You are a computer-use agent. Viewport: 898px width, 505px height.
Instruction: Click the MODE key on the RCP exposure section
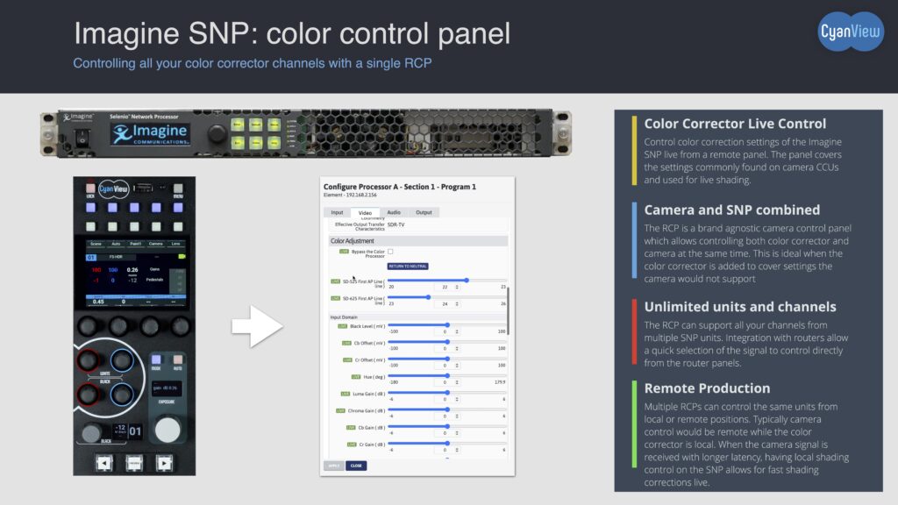pyautogui.click(x=156, y=359)
